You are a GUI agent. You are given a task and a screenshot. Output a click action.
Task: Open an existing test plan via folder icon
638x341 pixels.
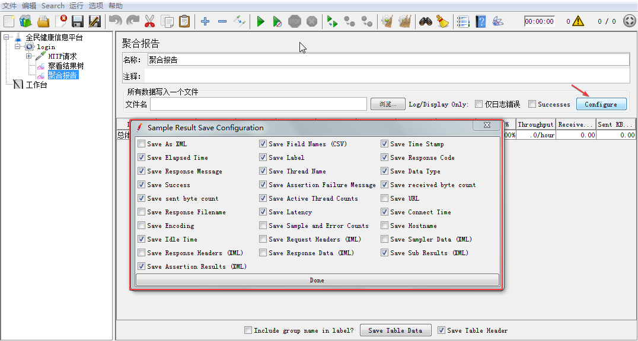(43, 21)
